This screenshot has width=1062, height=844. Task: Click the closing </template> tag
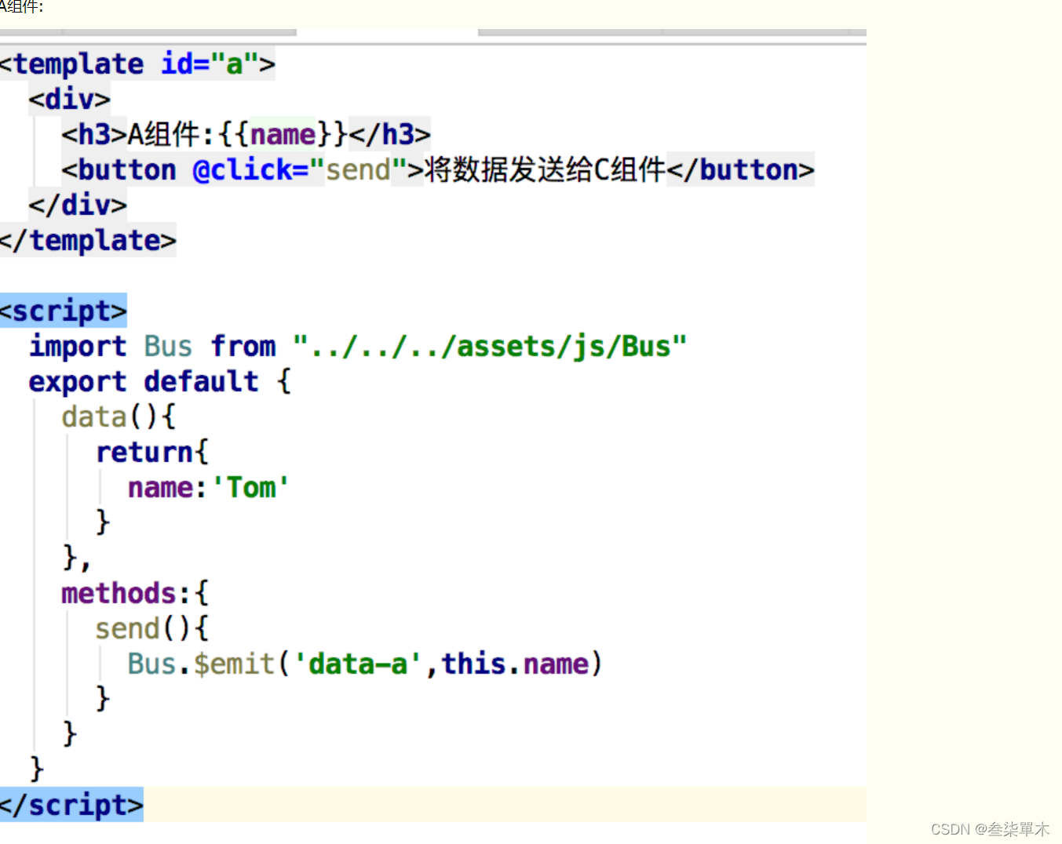click(x=88, y=240)
